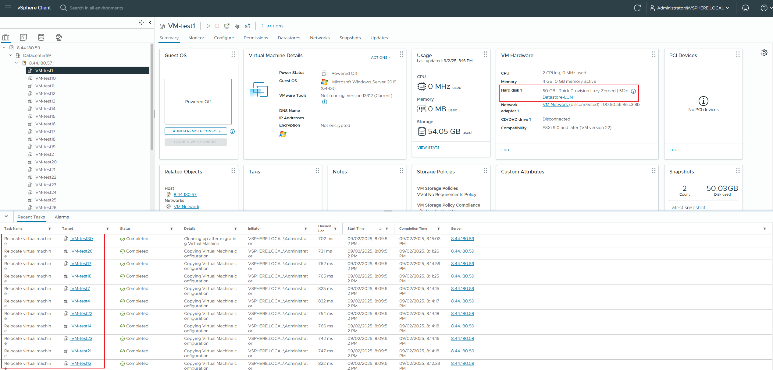The width and height of the screenshot is (773, 370).
Task: Open the Administrator@VSPHERE.LOCAL user dropdown
Action: (689, 8)
